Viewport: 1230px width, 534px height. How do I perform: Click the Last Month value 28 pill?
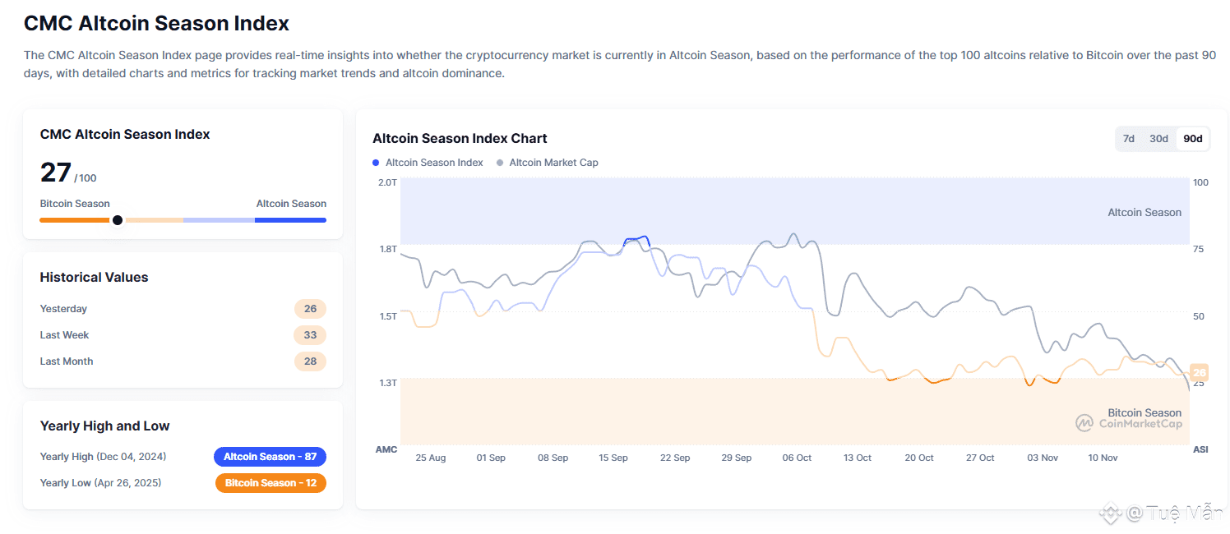coord(310,361)
